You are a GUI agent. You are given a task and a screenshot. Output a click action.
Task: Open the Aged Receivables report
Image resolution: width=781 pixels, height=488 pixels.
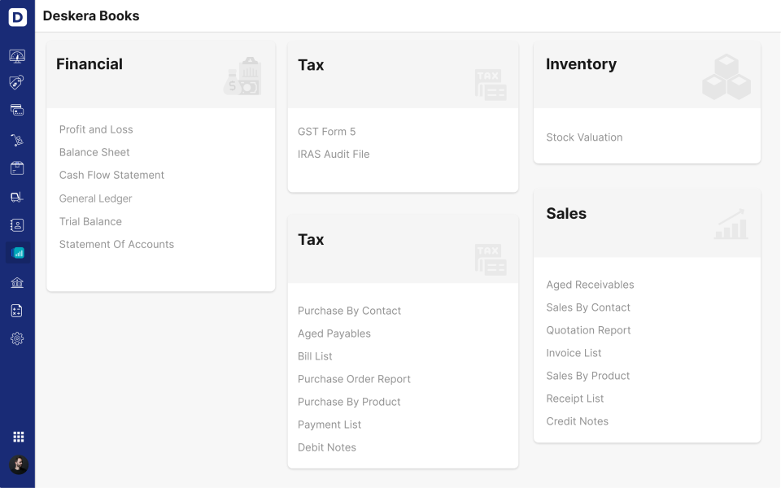[x=591, y=285]
